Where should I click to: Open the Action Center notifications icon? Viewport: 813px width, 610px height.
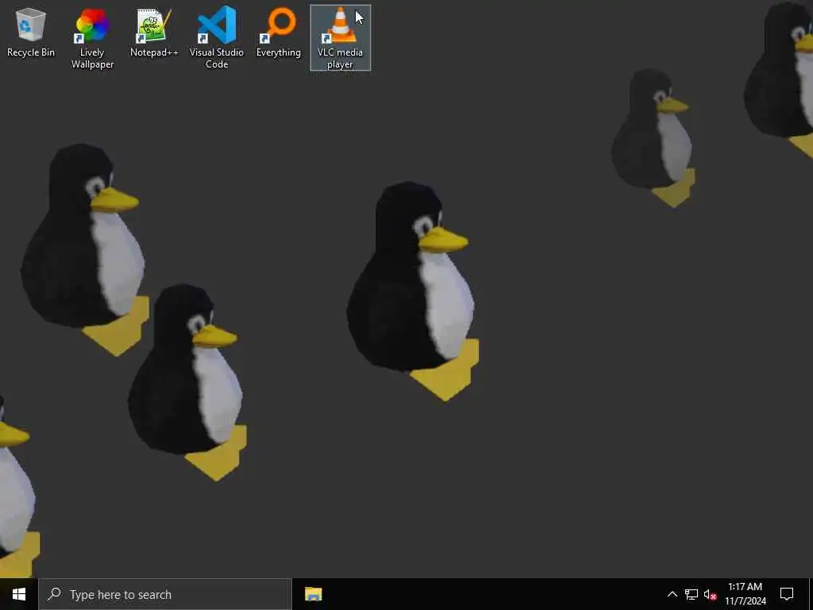click(x=787, y=594)
